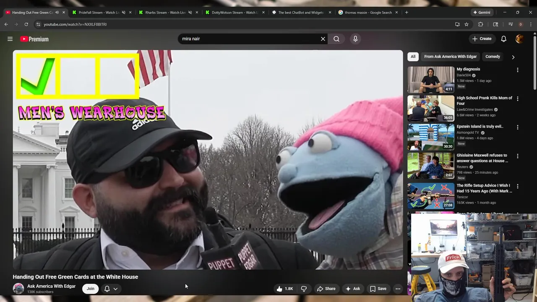Show more filter chips with right arrow
The width and height of the screenshot is (537, 302).
pyautogui.click(x=513, y=57)
